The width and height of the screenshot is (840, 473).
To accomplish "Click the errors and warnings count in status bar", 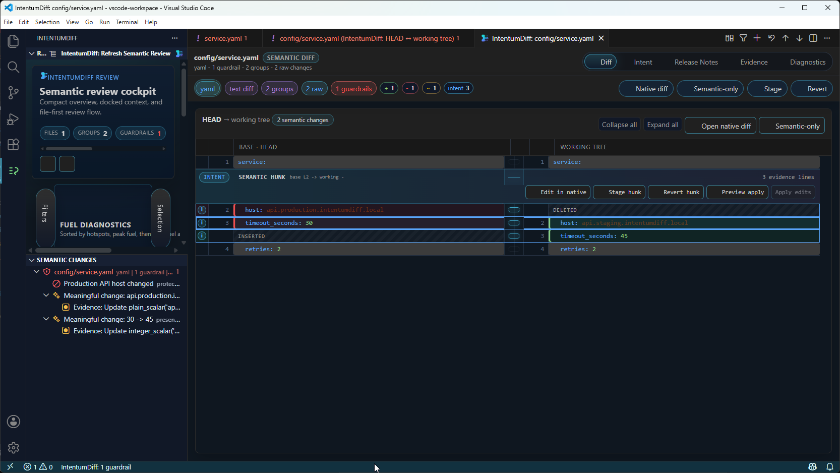I will pyautogui.click(x=38, y=467).
